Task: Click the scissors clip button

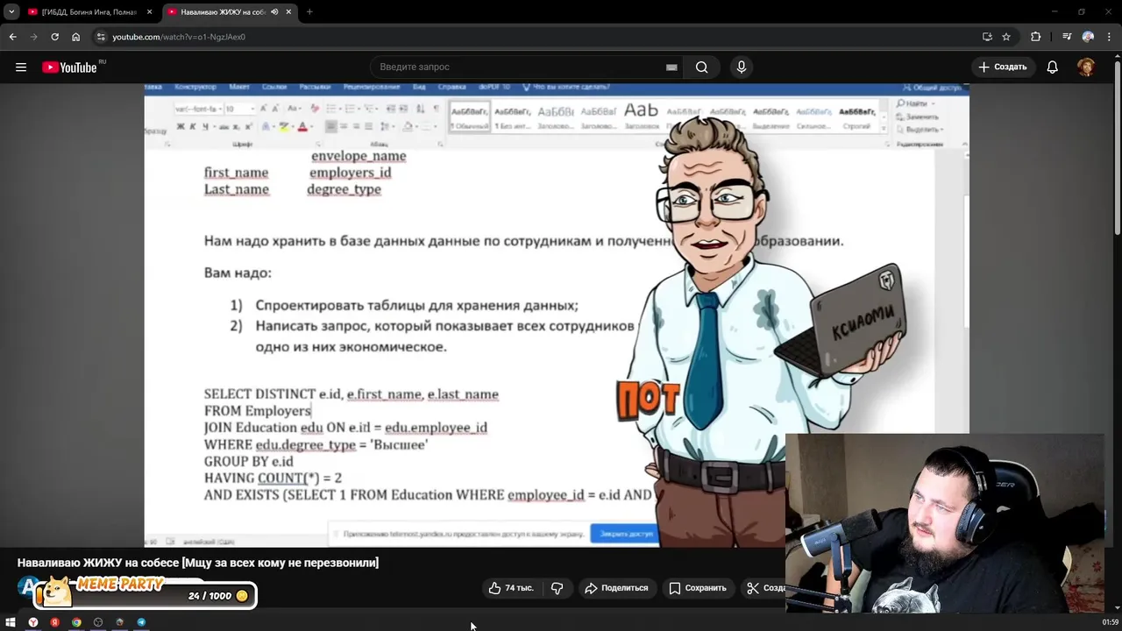Action: pos(763,588)
